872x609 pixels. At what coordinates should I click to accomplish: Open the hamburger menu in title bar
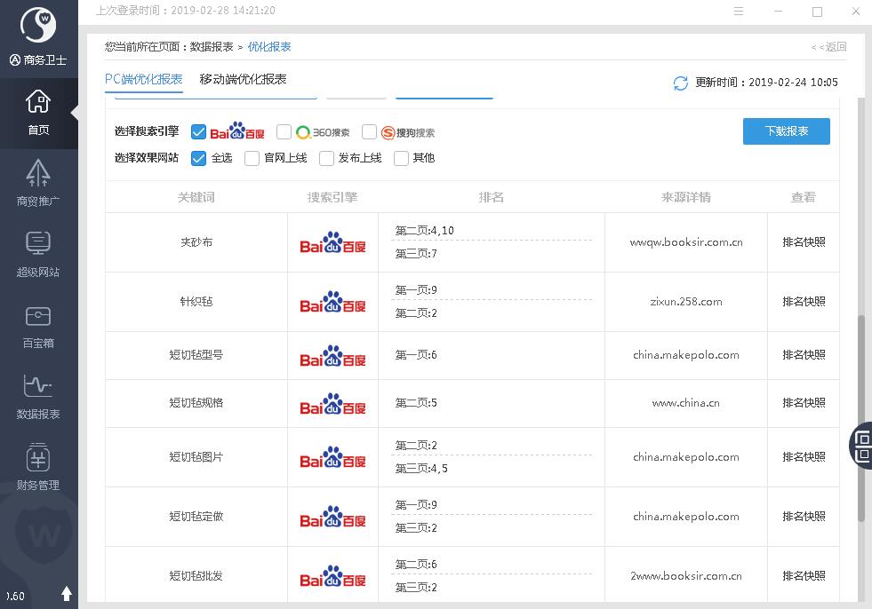[x=739, y=12]
